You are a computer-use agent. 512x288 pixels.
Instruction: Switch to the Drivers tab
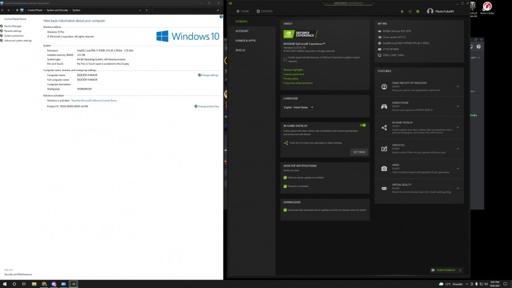(x=264, y=11)
